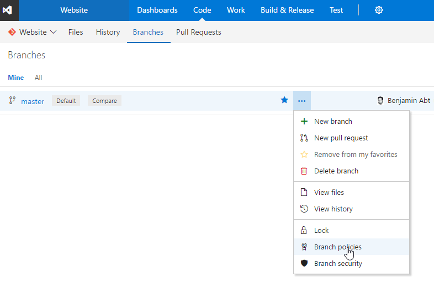Show All branches filter

tap(38, 78)
